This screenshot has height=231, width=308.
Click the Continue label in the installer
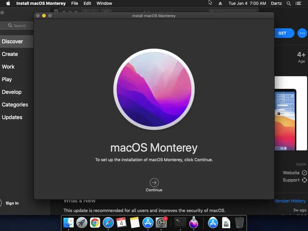coord(154,190)
